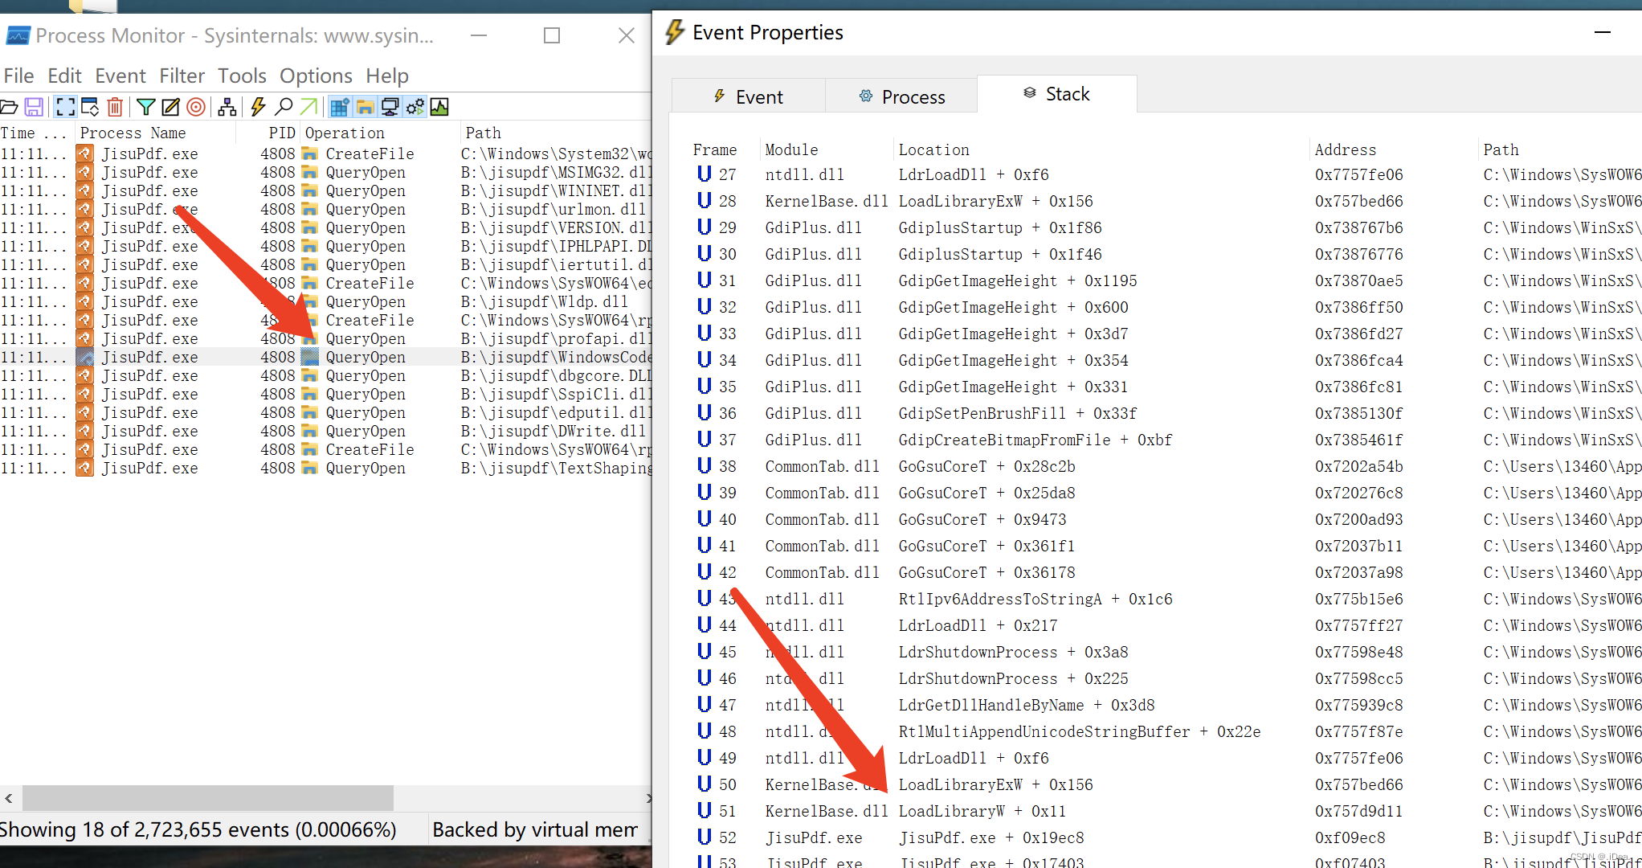Open the Filter menu
The height and width of the screenshot is (868, 1642).
182,76
